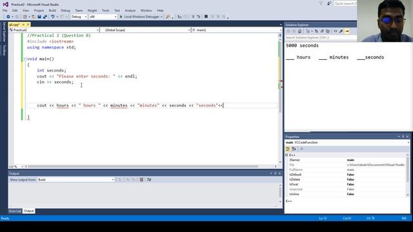Image resolution: width=413 pixels, height=232 pixels.
Task: Open the Debug menu
Action: coord(65,10)
